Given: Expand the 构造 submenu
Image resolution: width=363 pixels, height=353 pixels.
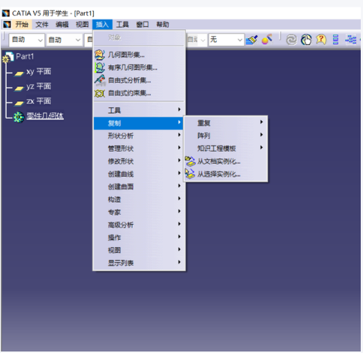Looking at the screenshot, I should click(139, 199).
